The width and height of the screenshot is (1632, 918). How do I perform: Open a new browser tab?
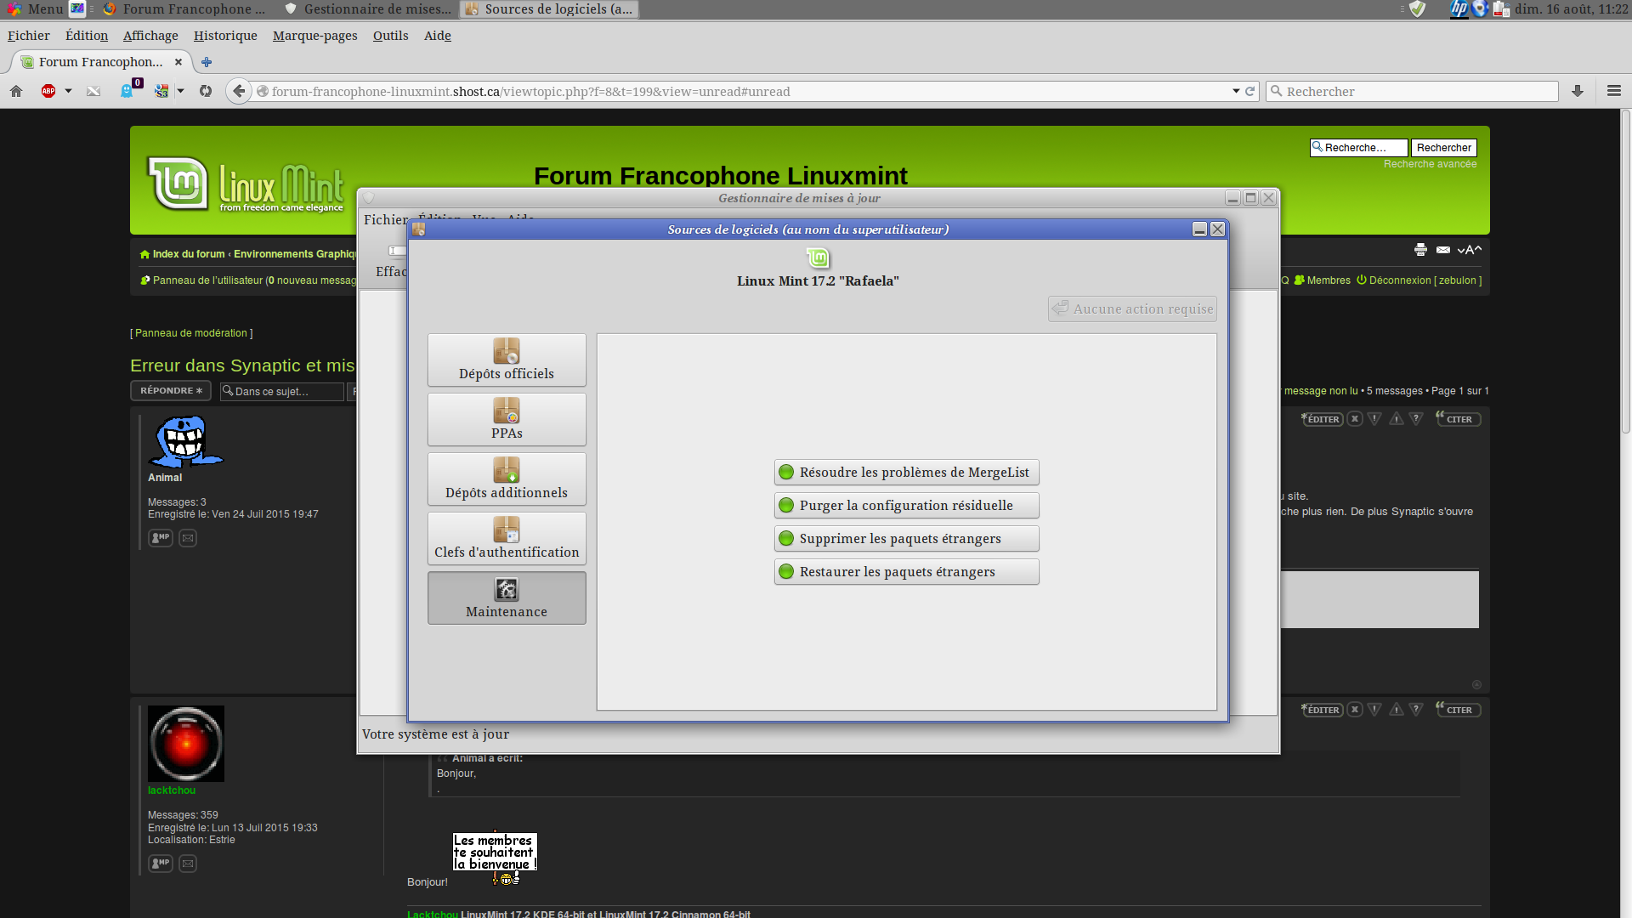(207, 62)
